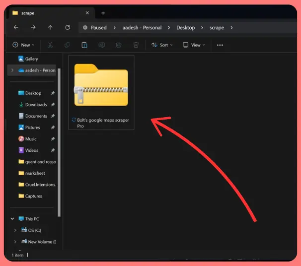Click file name Bolt's google maps scraper Pro

103,123
